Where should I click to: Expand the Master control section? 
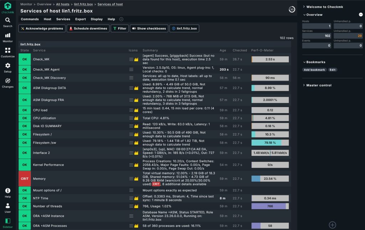click(x=317, y=85)
